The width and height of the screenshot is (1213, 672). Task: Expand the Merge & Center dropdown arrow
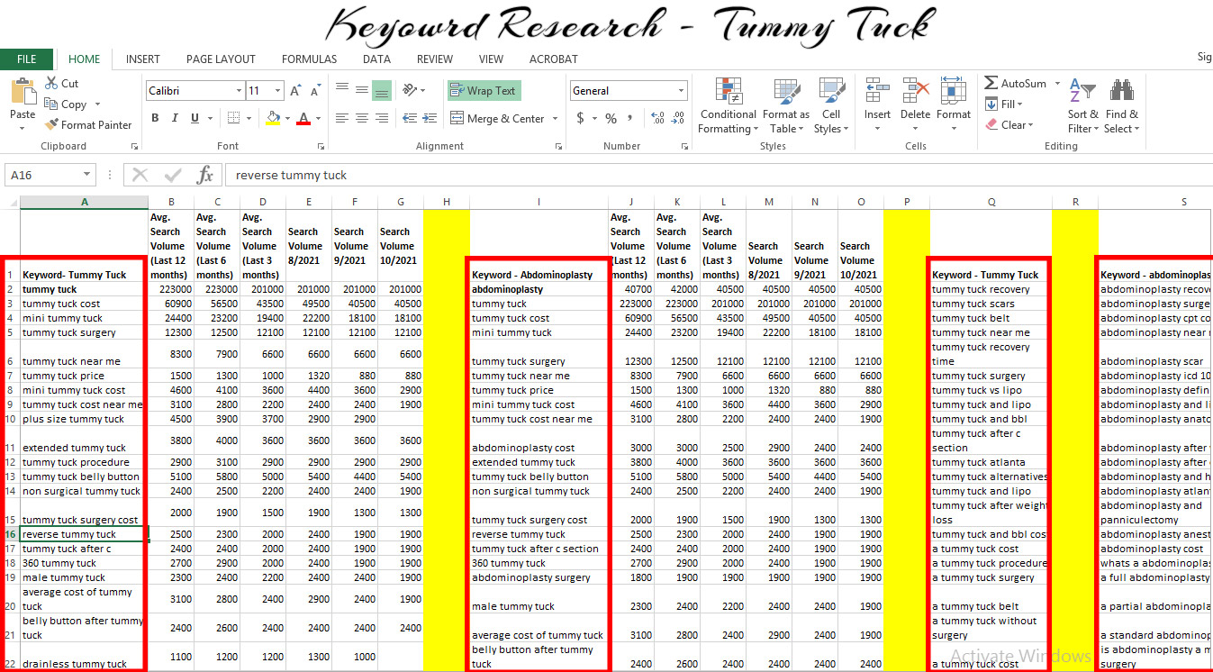tap(555, 119)
